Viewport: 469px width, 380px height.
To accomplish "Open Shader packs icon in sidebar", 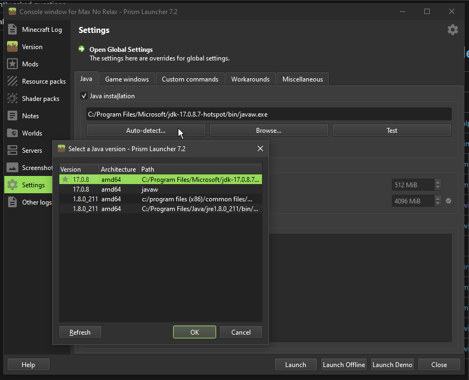I will (x=12, y=99).
